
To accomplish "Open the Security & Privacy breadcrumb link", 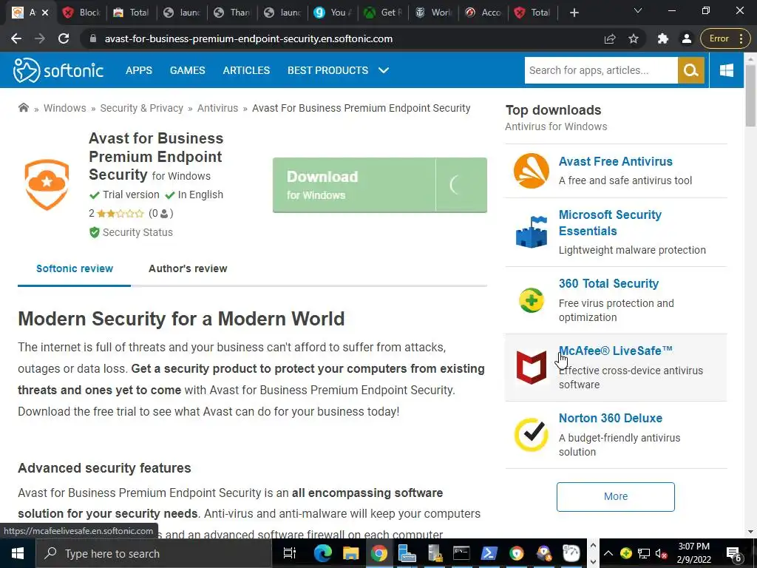I will 141,108.
